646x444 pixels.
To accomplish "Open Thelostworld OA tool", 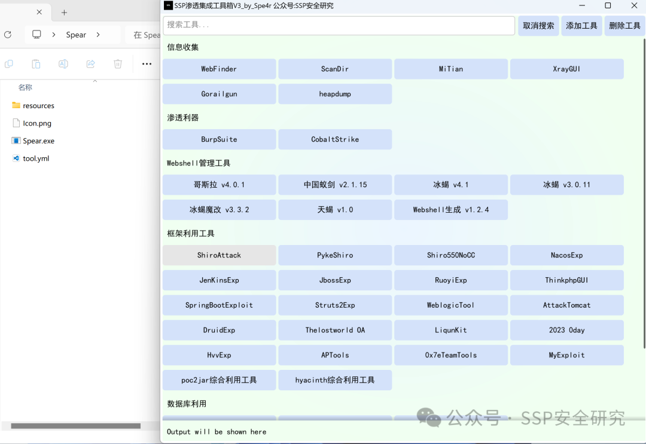I will (x=335, y=330).
